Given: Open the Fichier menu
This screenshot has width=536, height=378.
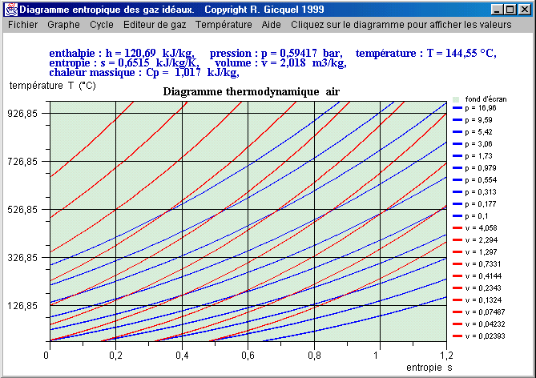Looking at the screenshot, I should pyautogui.click(x=23, y=25).
